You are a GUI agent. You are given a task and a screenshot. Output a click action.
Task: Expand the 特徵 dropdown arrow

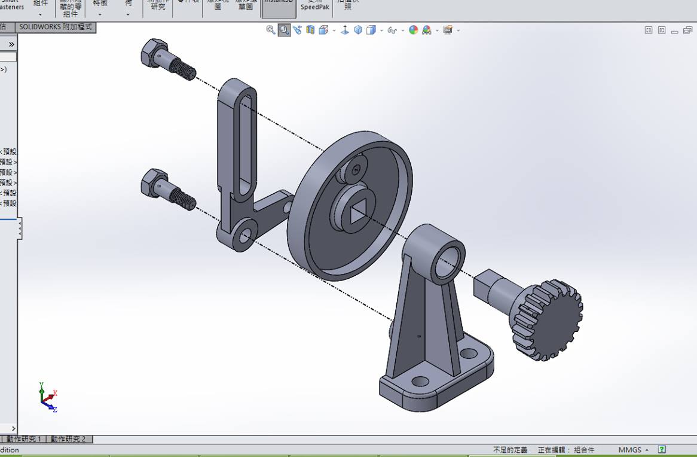(100, 14)
